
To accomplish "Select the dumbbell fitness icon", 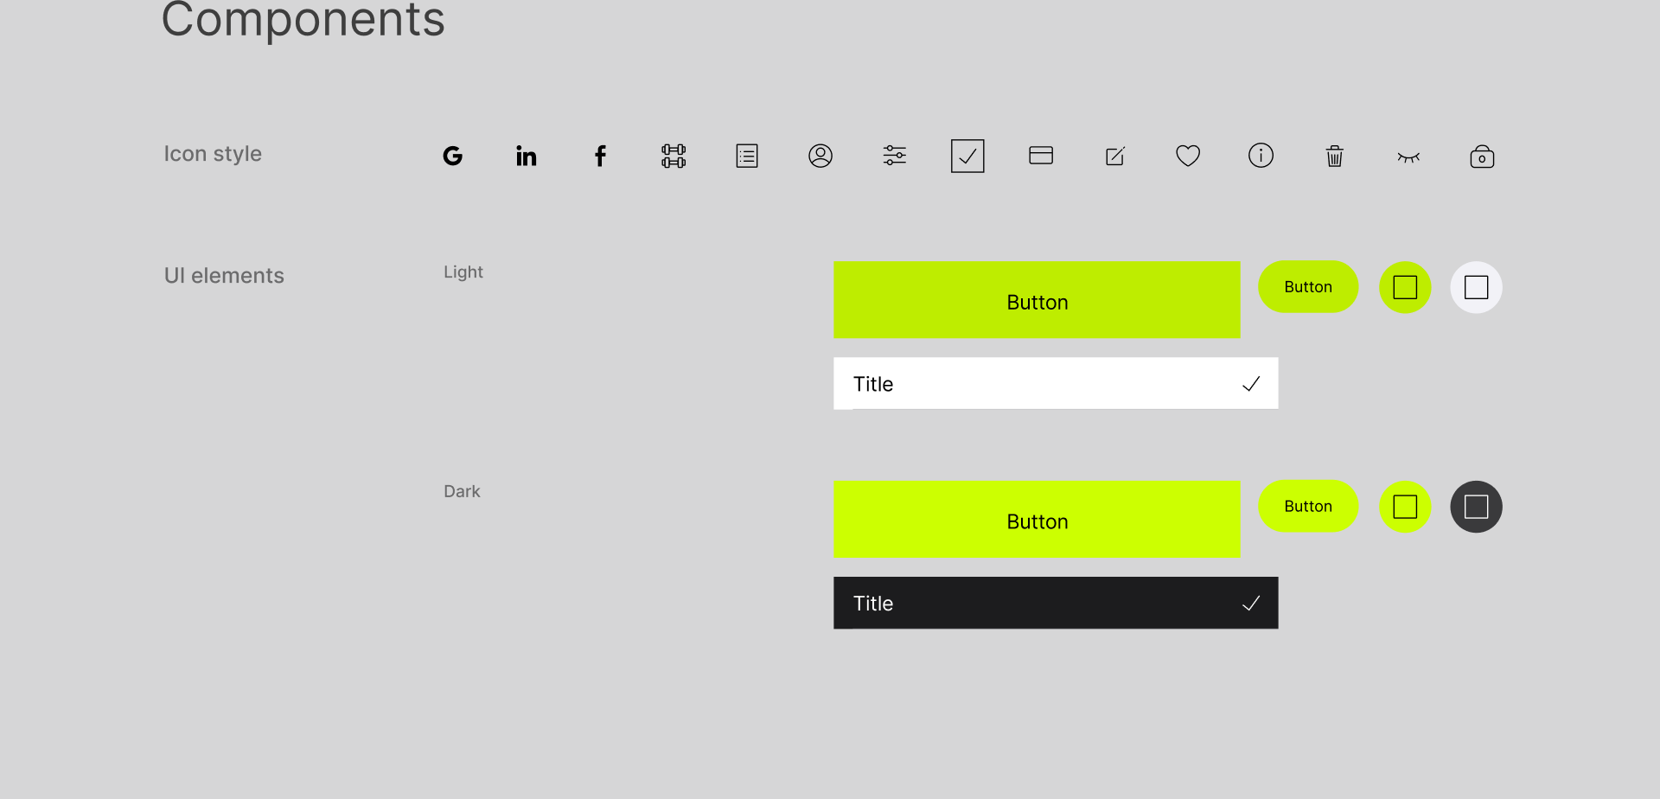I will coord(674,156).
